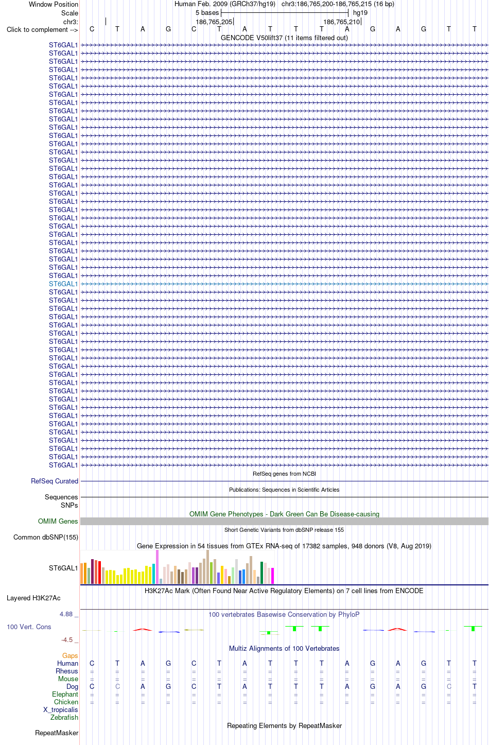
Task: Click the light-blue ST6GAL1 transcript line
Action: point(284,284)
